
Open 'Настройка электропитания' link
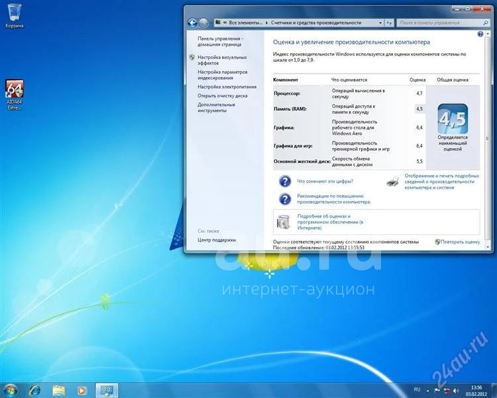[227, 87]
